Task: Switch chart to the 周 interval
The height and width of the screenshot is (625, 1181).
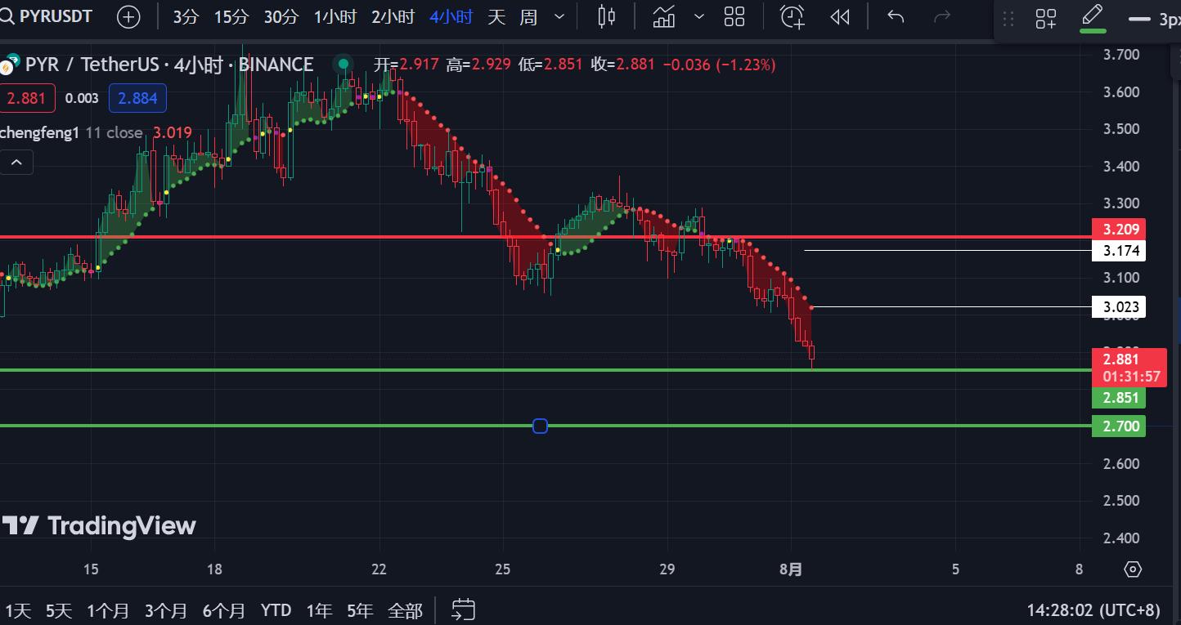Action: [529, 16]
